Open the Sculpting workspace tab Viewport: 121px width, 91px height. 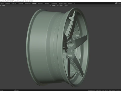pos(14,4)
